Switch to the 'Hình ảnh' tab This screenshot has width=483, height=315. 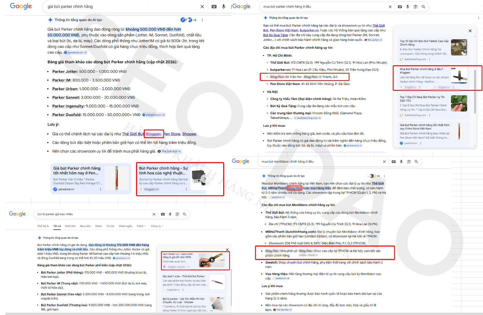point(70,226)
